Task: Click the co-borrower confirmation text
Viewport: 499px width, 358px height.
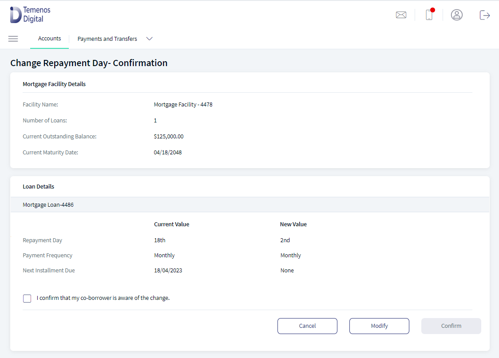Action: coord(103,298)
